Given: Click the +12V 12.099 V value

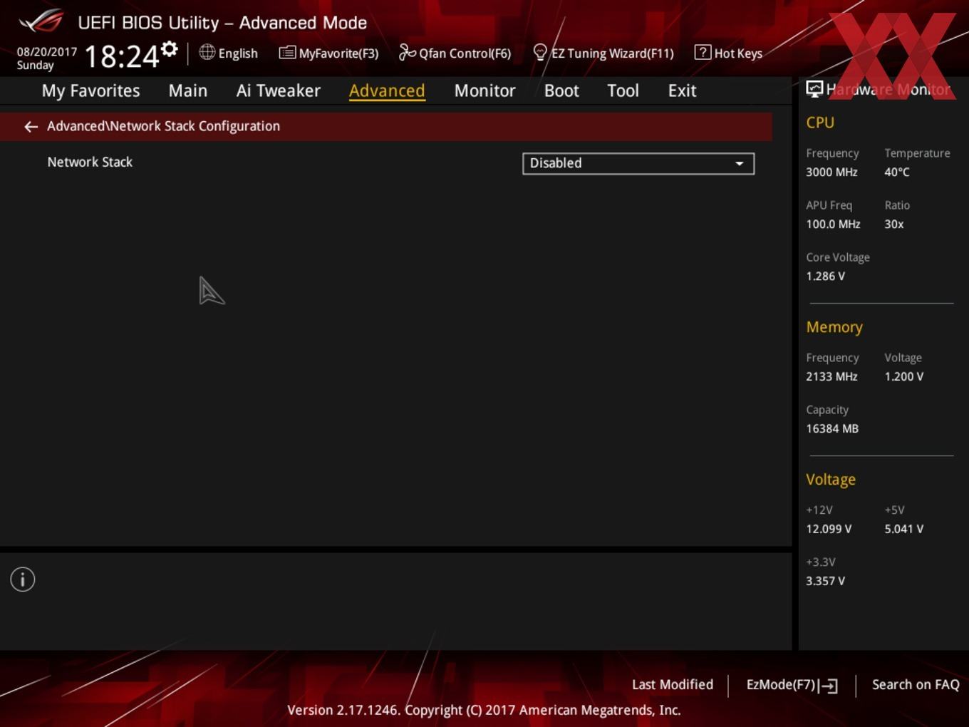Looking at the screenshot, I should [x=829, y=529].
